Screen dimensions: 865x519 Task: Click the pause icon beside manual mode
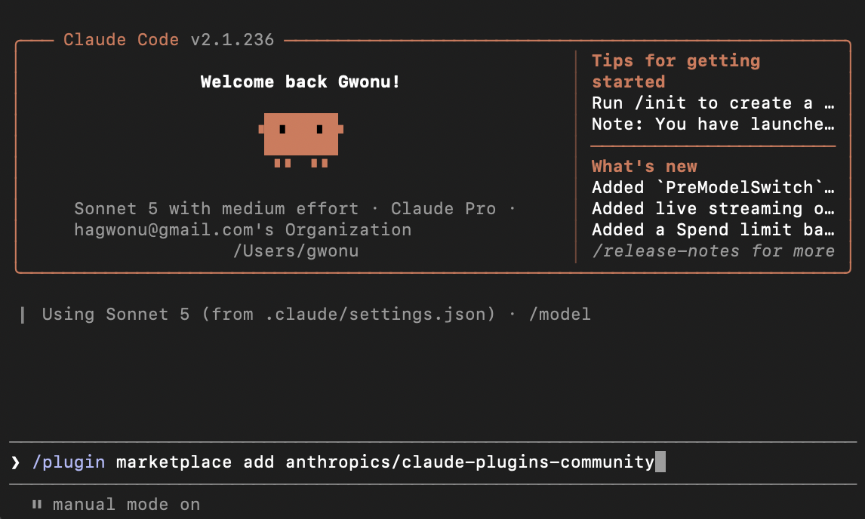(x=37, y=504)
